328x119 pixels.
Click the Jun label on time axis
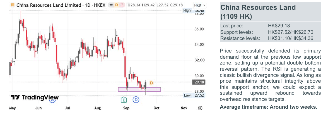point(39,108)
